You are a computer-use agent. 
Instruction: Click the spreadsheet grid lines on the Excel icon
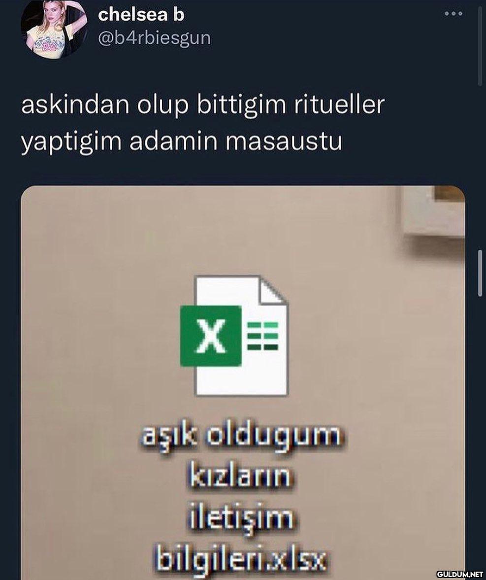click(262, 336)
